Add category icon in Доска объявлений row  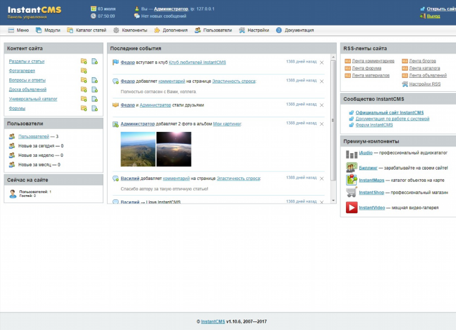pyautogui.click(x=84, y=89)
